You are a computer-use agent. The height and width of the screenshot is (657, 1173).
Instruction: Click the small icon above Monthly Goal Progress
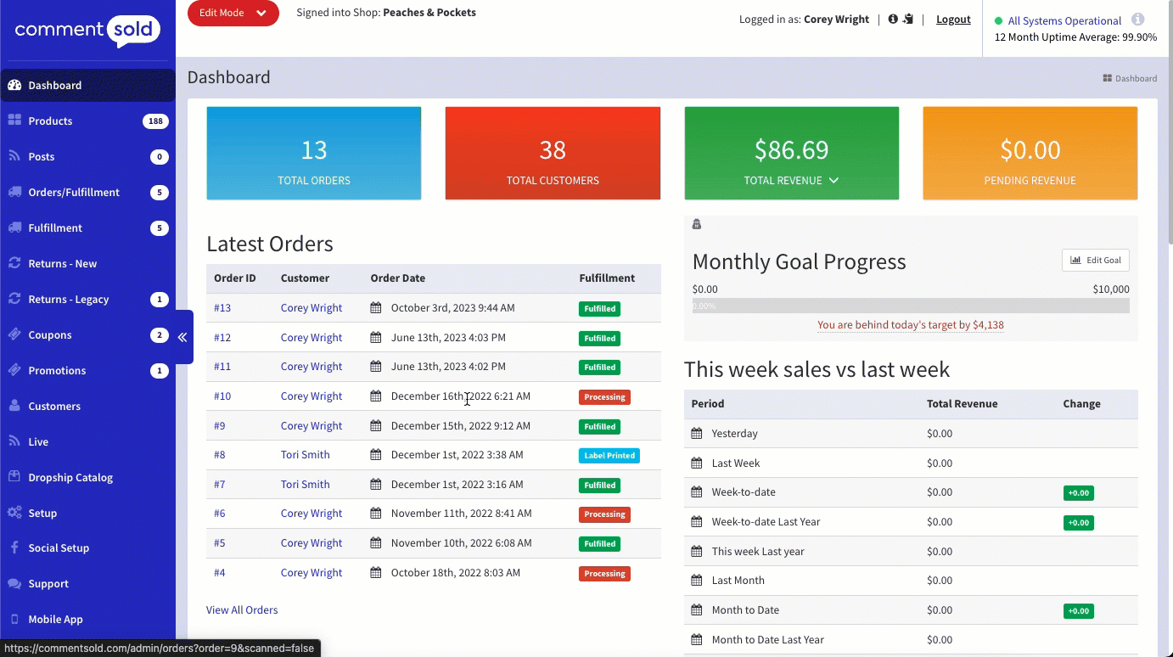pos(697,224)
